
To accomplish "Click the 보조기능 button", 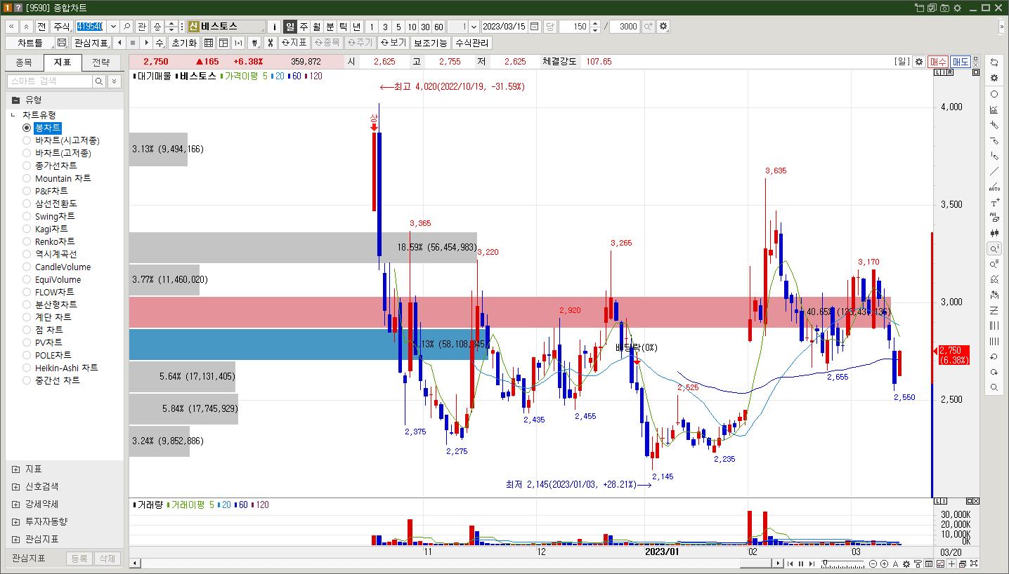I will click(x=431, y=43).
